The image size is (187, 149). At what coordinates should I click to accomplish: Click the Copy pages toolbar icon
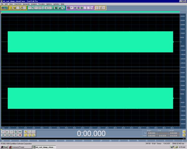pos(43,8)
